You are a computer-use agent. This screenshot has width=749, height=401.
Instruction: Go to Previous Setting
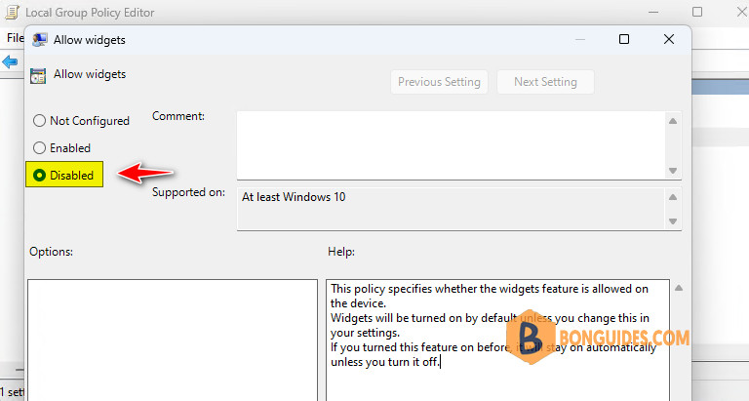coord(439,82)
